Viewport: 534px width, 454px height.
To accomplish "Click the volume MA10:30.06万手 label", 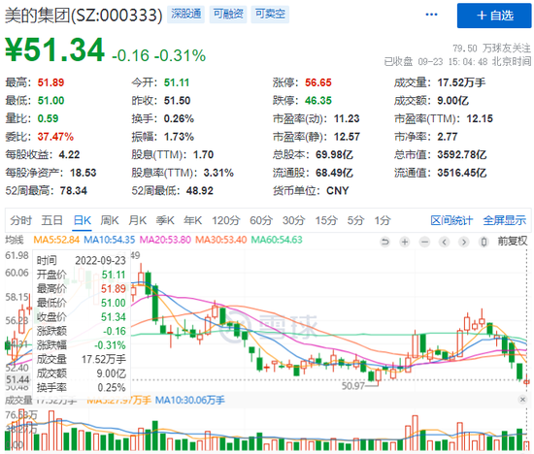I will [189, 401].
